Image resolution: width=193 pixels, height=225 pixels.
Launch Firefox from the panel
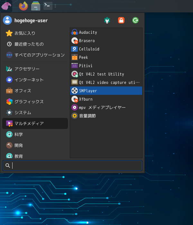pyautogui.click(x=23, y=6)
